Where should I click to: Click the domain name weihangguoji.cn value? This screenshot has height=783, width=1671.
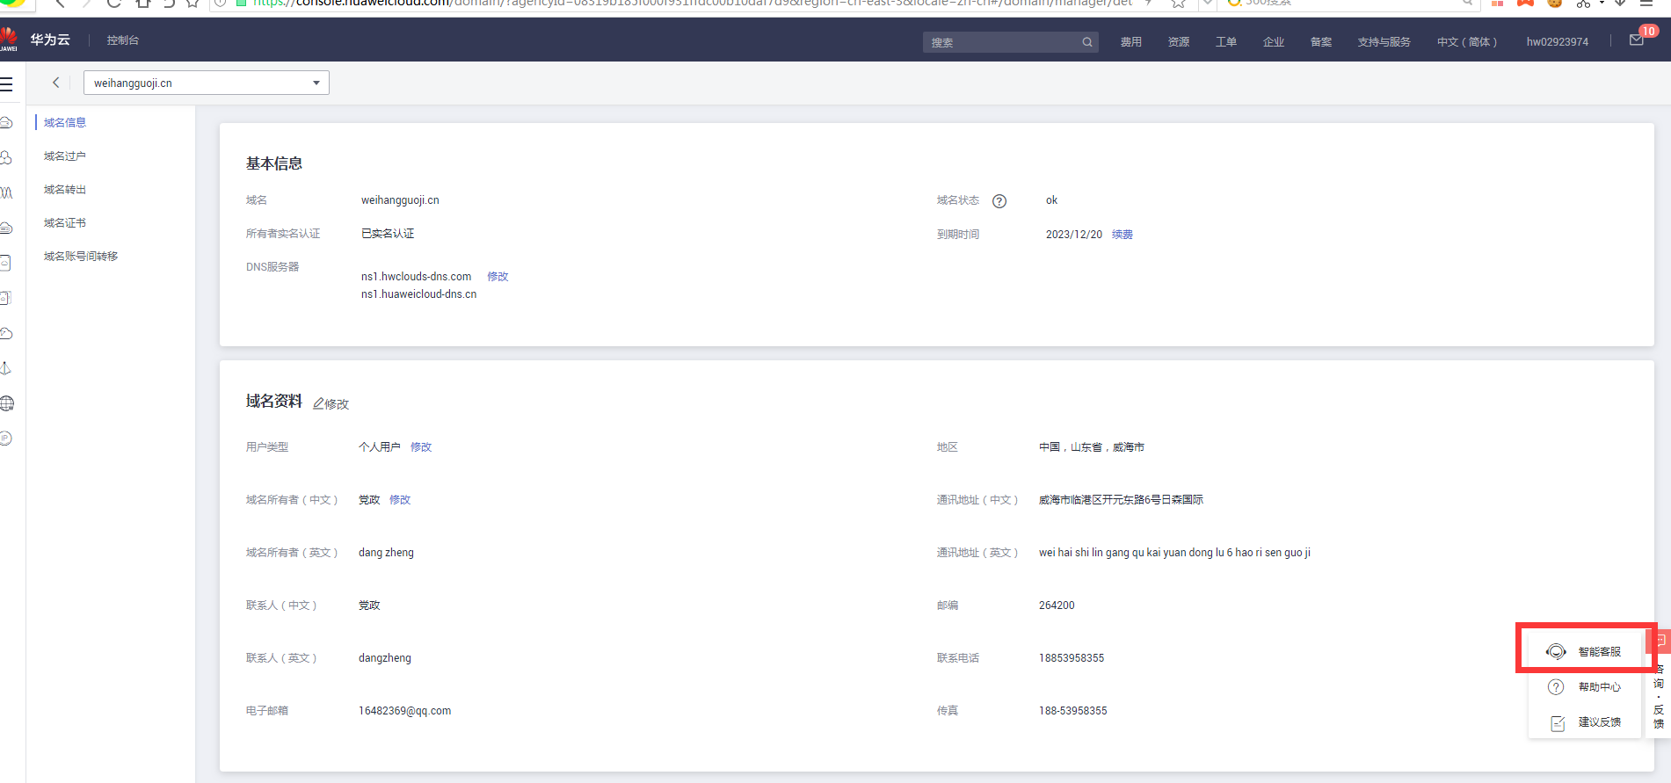tap(400, 200)
